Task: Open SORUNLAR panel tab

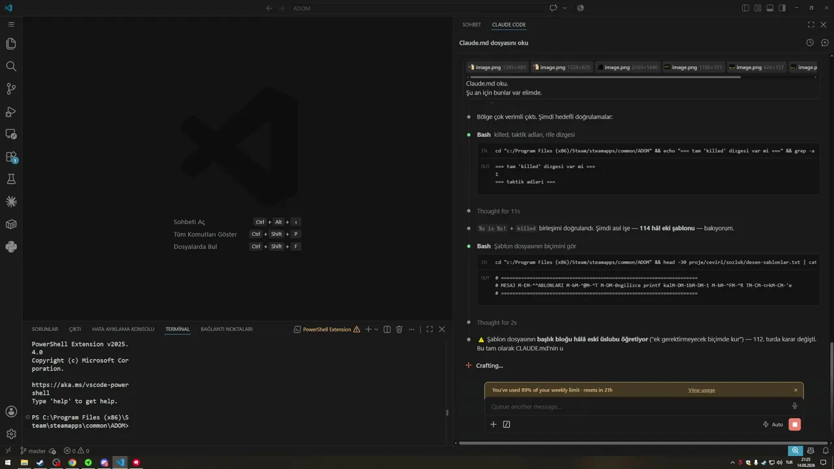Action: click(45, 329)
